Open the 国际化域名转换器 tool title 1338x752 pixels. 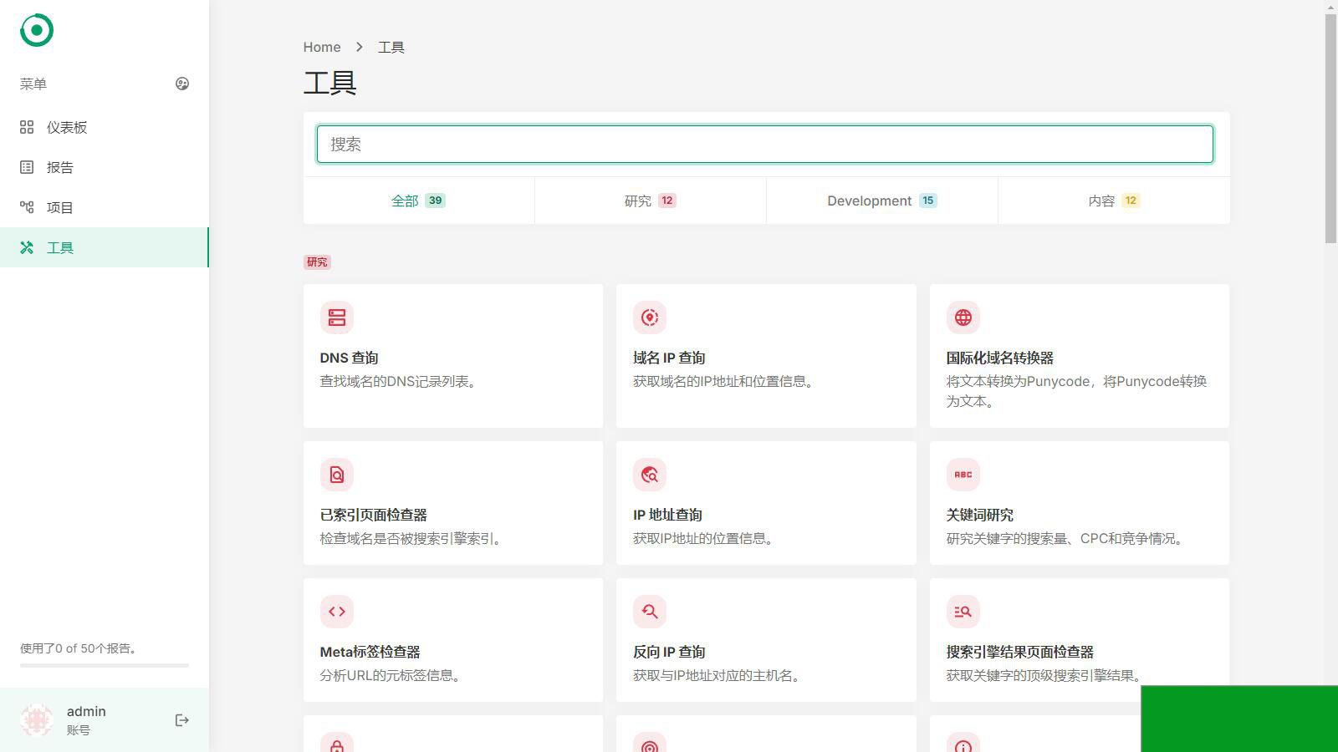999,358
